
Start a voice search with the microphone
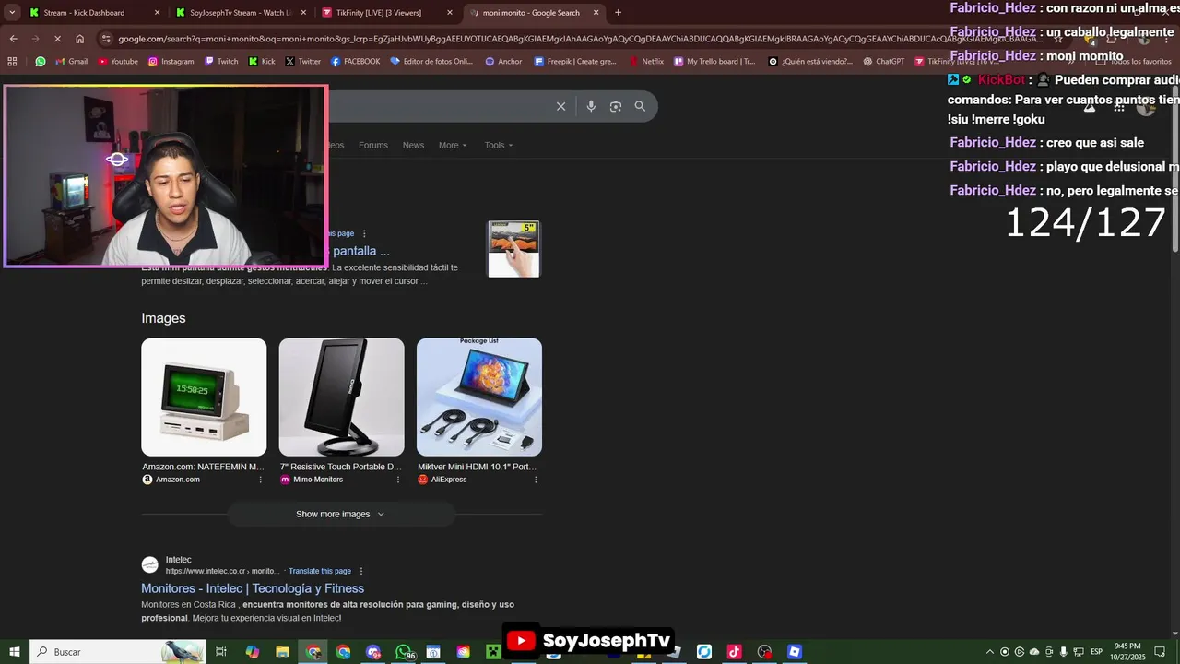pyautogui.click(x=591, y=106)
